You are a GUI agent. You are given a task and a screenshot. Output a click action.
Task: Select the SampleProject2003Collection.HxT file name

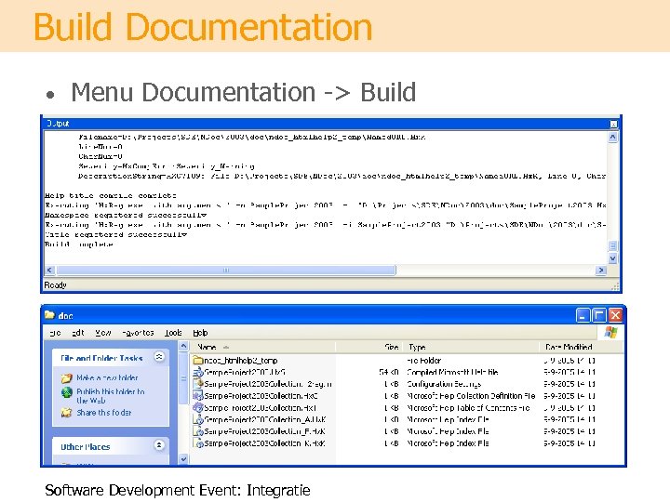pos(261,408)
